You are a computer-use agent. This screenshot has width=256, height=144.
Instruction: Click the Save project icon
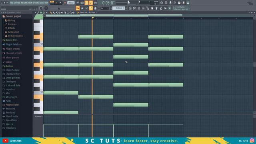tap(179, 3)
